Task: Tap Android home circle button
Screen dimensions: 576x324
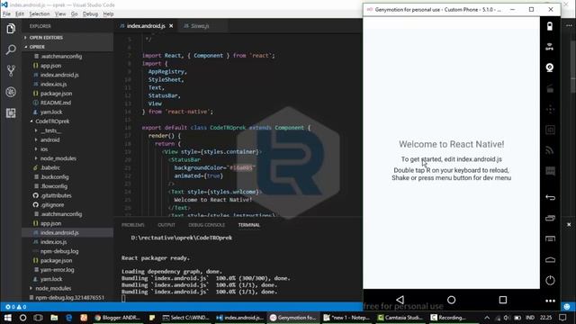Action: pos(451,300)
